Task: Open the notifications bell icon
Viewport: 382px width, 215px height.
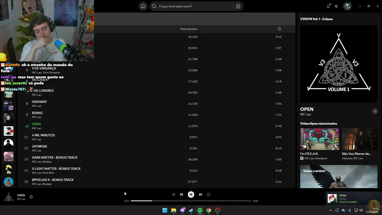Action: [x=328, y=6]
